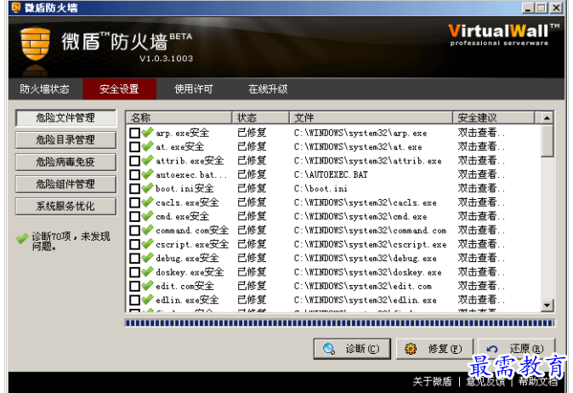Check the doskey.exe checkbox
Screen dimensions: 573x393
134,272
